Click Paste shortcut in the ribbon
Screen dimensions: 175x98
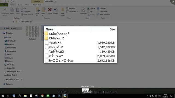tap(27, 14)
